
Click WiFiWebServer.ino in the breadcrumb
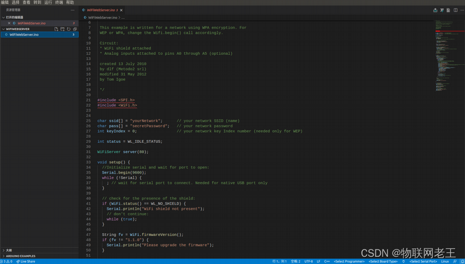click(102, 18)
